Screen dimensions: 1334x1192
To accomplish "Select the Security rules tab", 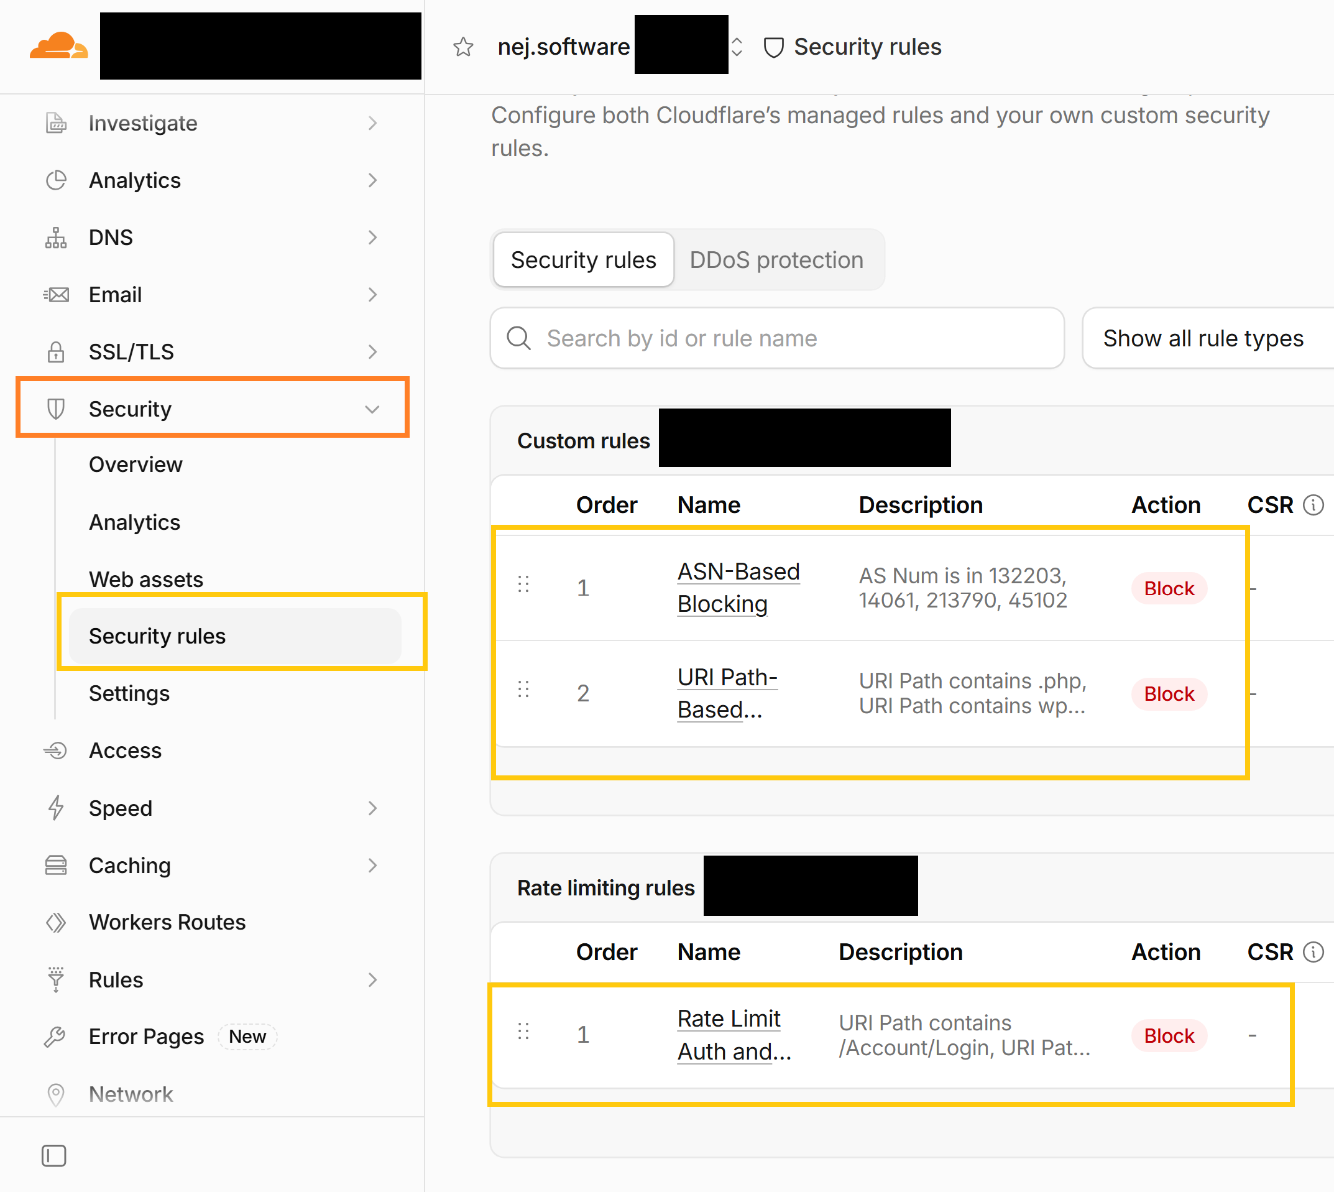I will coord(583,260).
